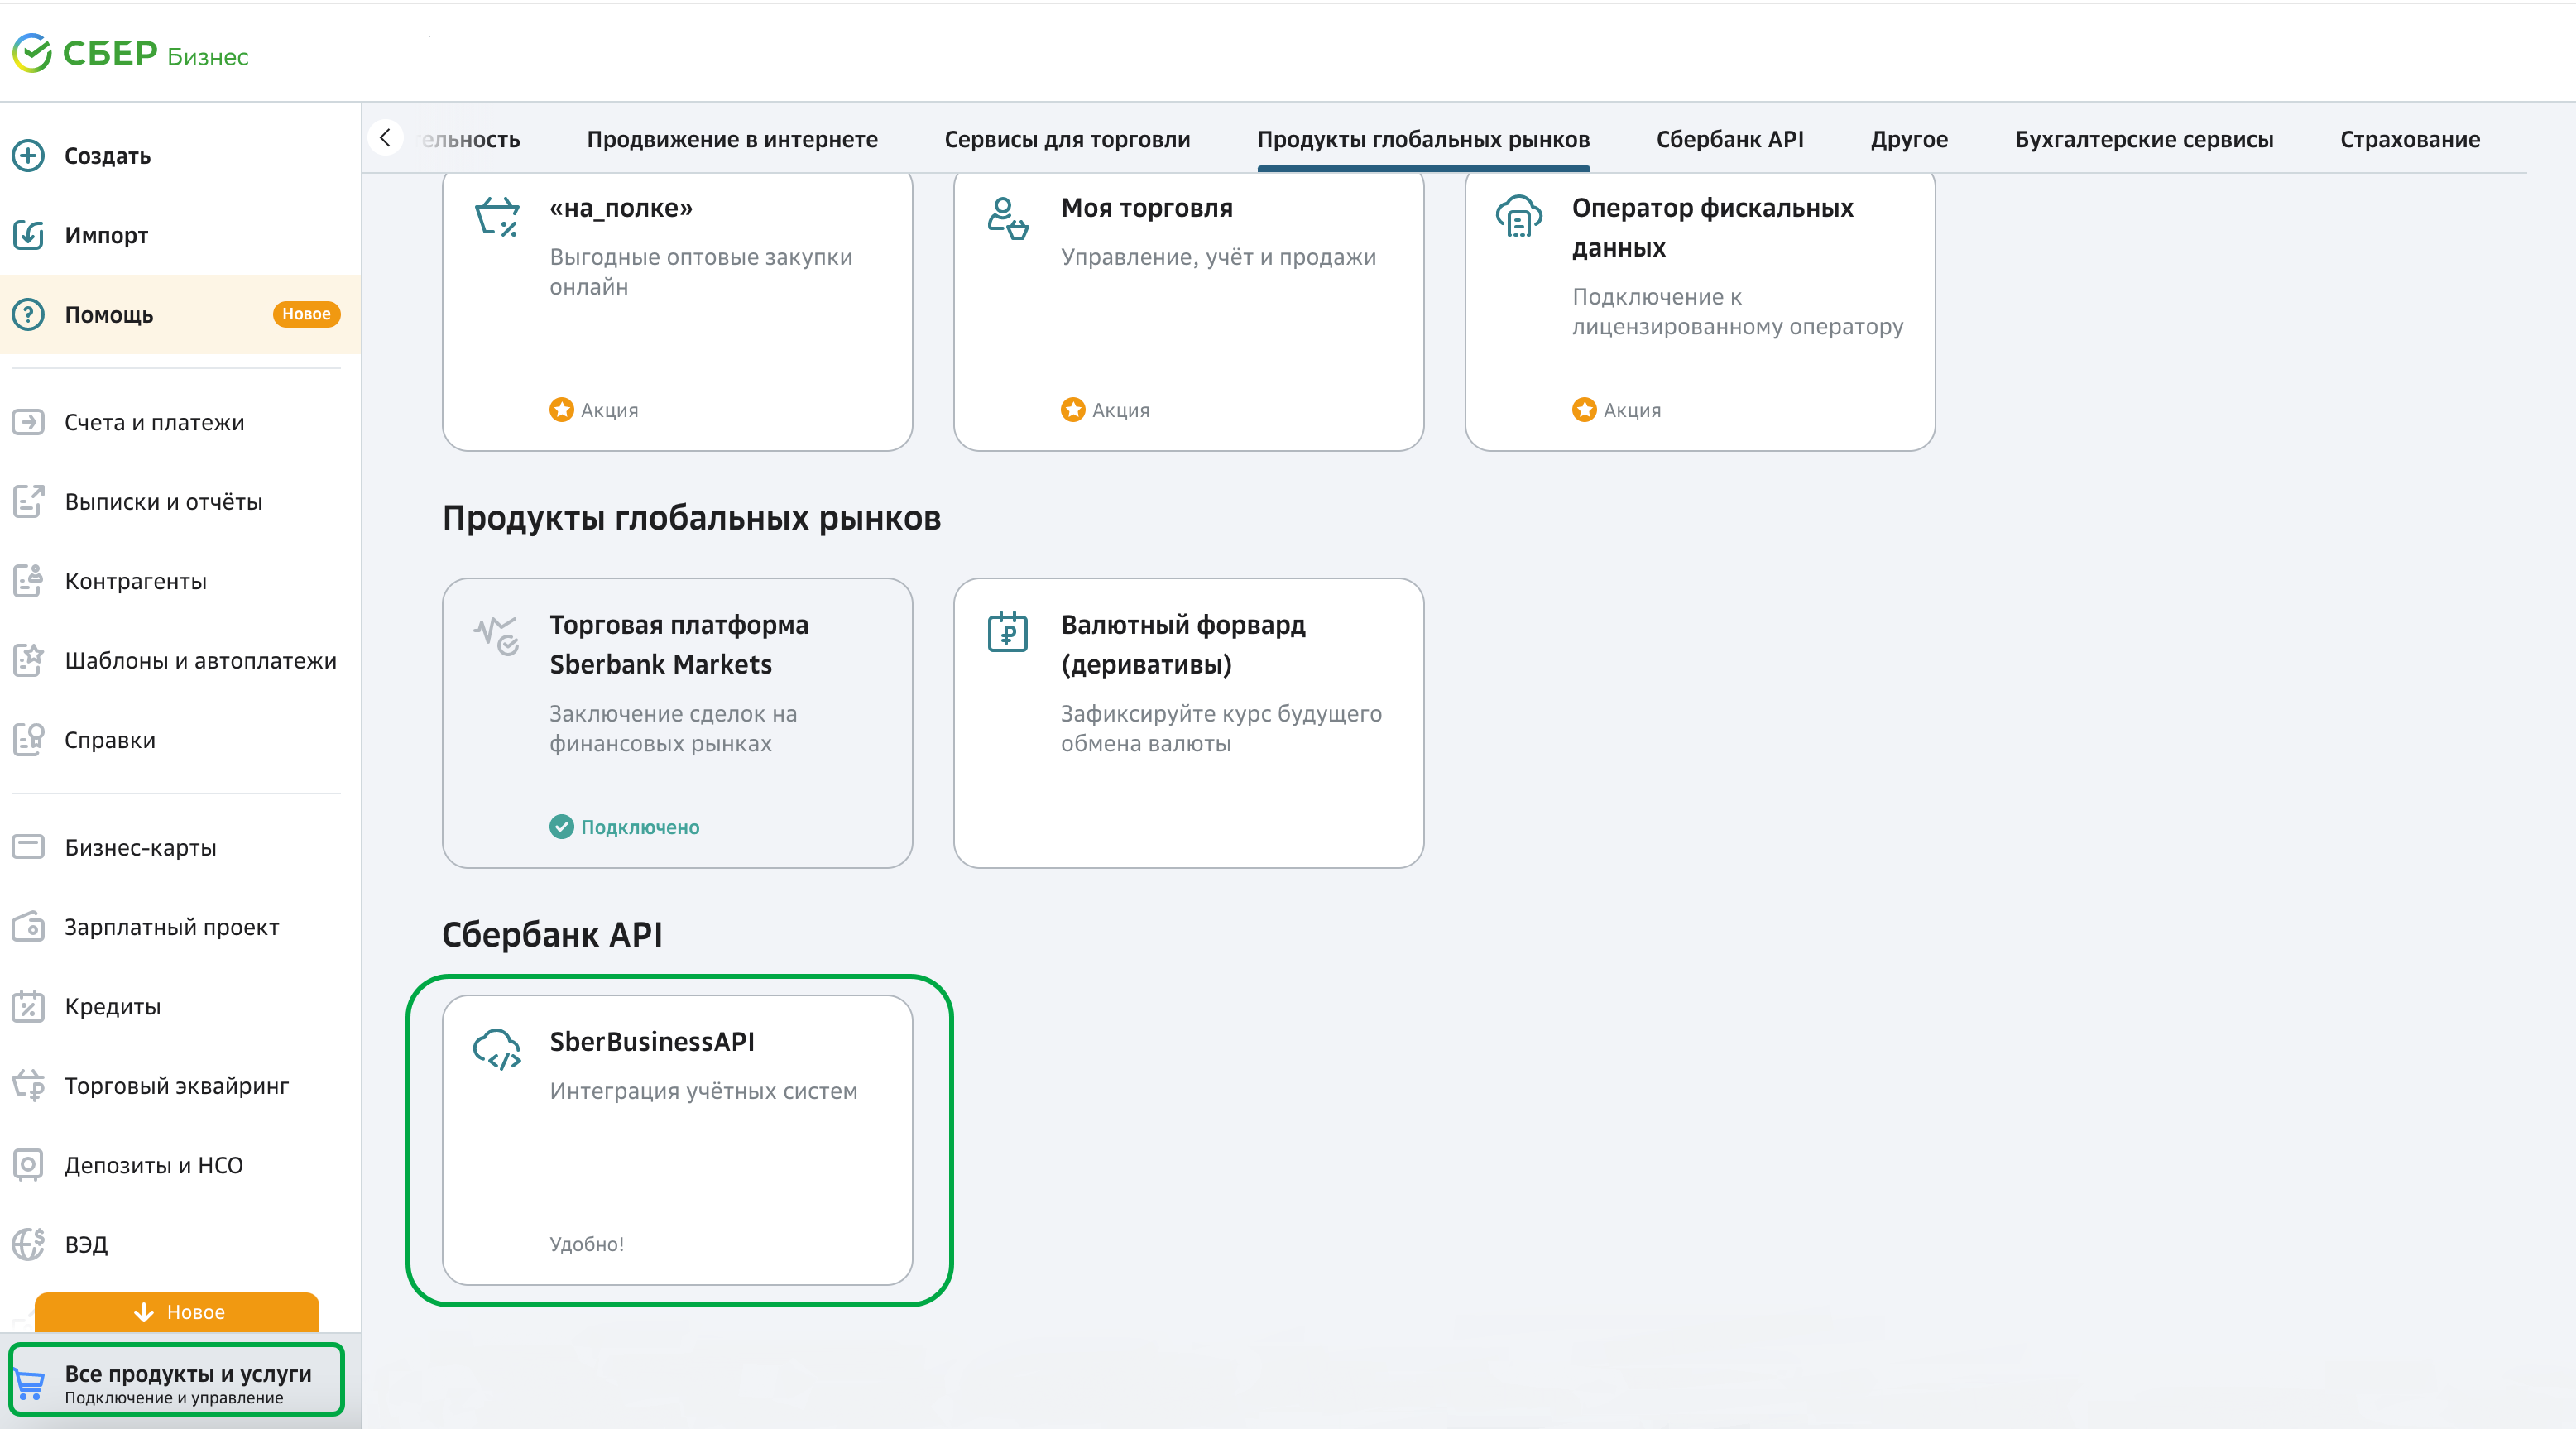Go to Депозиты и НСО
Screen dimensions: 2576x1429
(180, 1165)
